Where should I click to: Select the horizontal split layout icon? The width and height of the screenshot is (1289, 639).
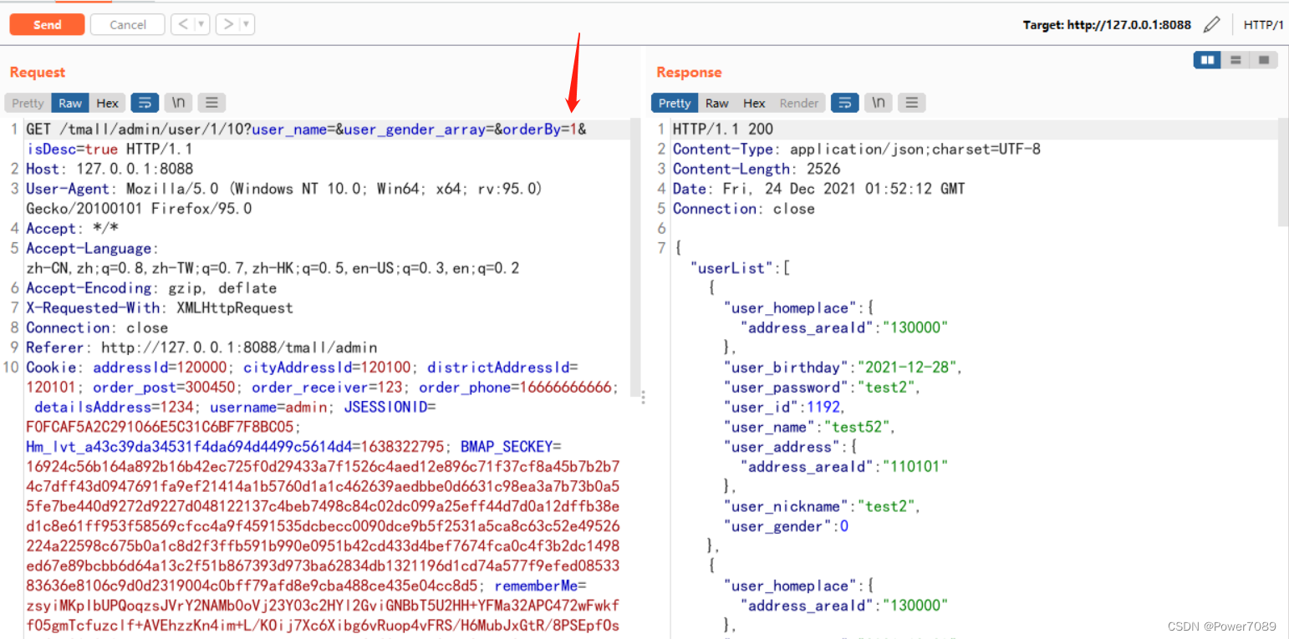(1235, 59)
